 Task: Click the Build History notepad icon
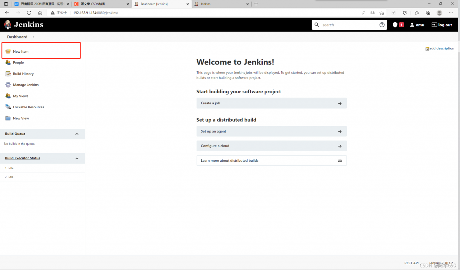tap(8, 74)
